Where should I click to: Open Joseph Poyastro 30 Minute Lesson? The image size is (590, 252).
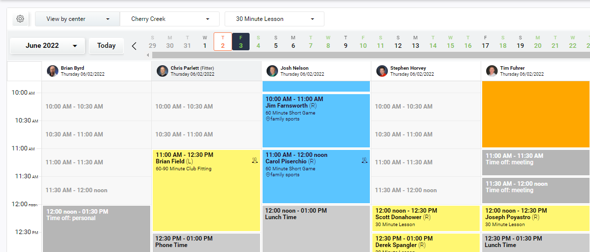point(536,218)
